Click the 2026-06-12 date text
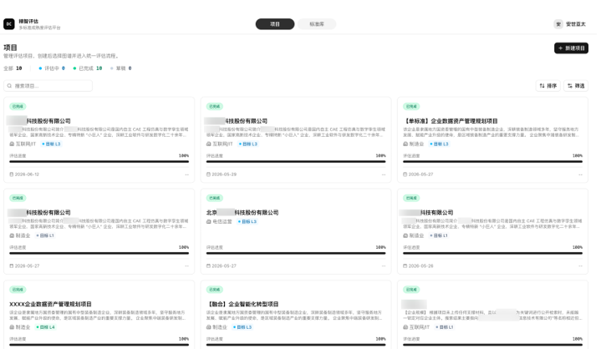The width and height of the screenshot is (601, 354). pyautogui.click(x=28, y=174)
